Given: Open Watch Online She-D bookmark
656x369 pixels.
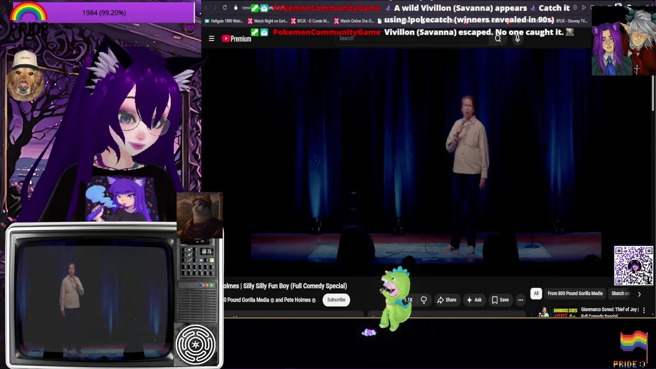Looking at the screenshot, I should pyautogui.click(x=354, y=21).
